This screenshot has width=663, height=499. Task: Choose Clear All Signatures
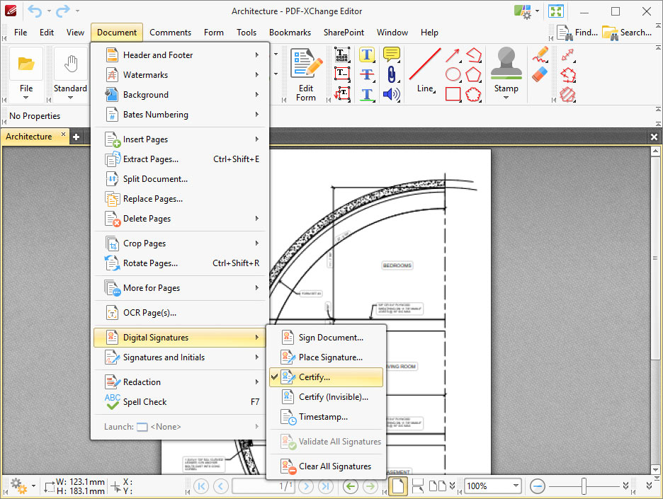[326, 466]
